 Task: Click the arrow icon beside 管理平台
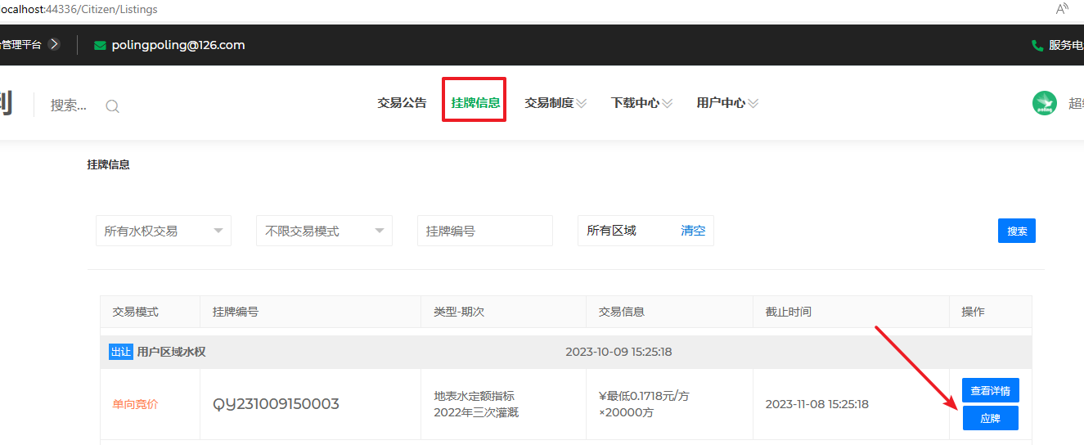pos(54,45)
